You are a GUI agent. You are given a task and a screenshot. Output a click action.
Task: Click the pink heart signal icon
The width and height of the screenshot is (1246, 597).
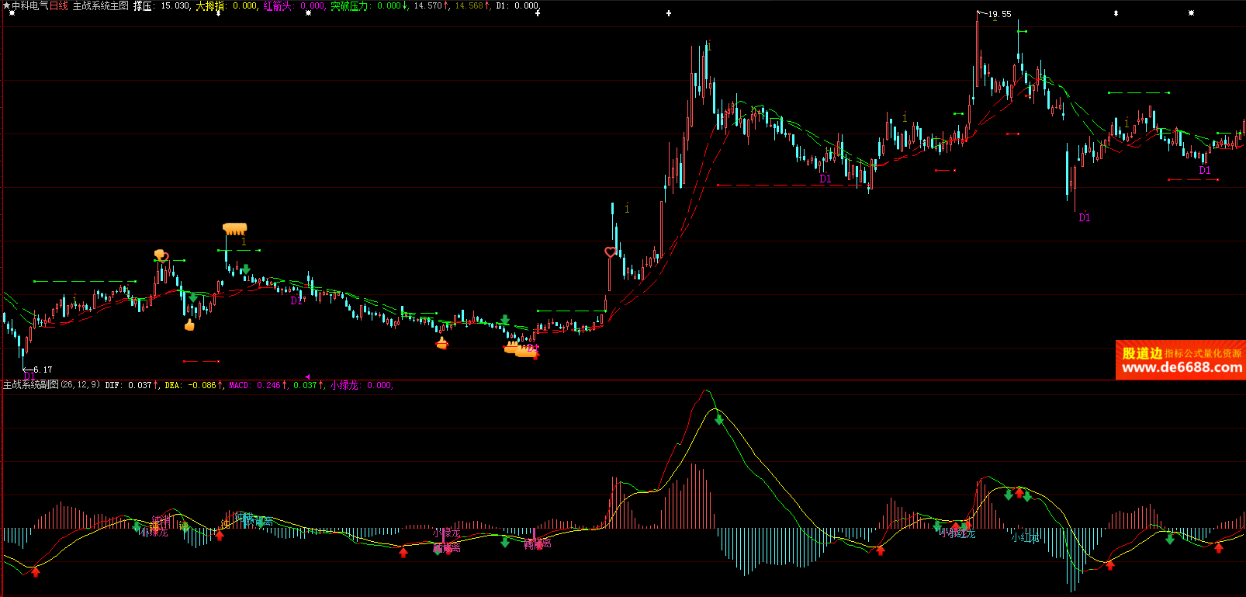[x=610, y=252]
